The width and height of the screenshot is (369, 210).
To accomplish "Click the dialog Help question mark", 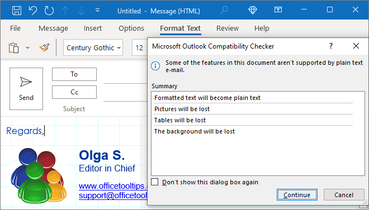I will click(x=331, y=46).
